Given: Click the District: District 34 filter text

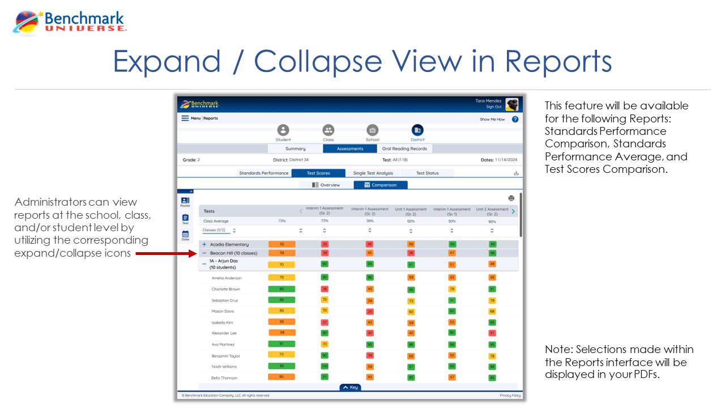Looking at the screenshot, I should point(291,160).
